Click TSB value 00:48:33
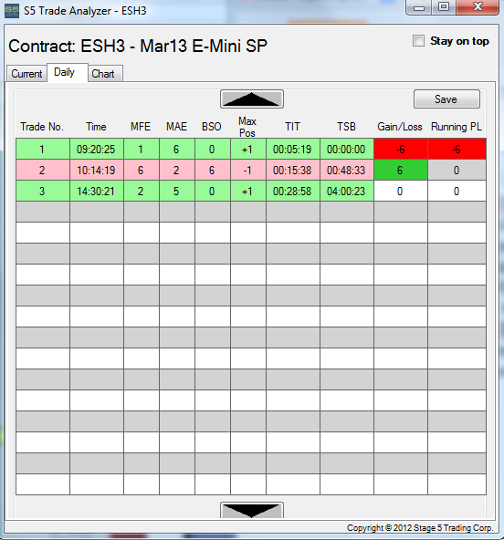This screenshot has height=540, width=504. click(346, 171)
